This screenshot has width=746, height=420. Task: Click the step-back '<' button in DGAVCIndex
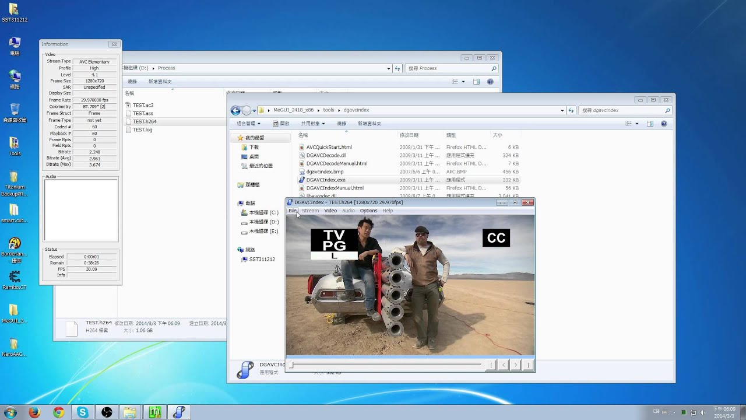[503, 365]
